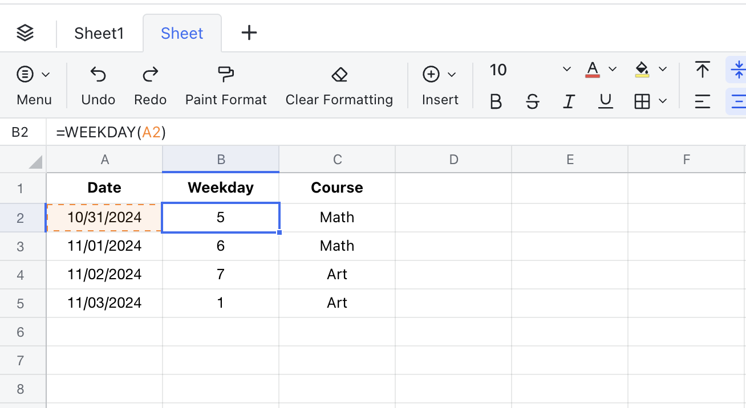Toggle strikethrough formatting
746x408 pixels.
pos(532,101)
